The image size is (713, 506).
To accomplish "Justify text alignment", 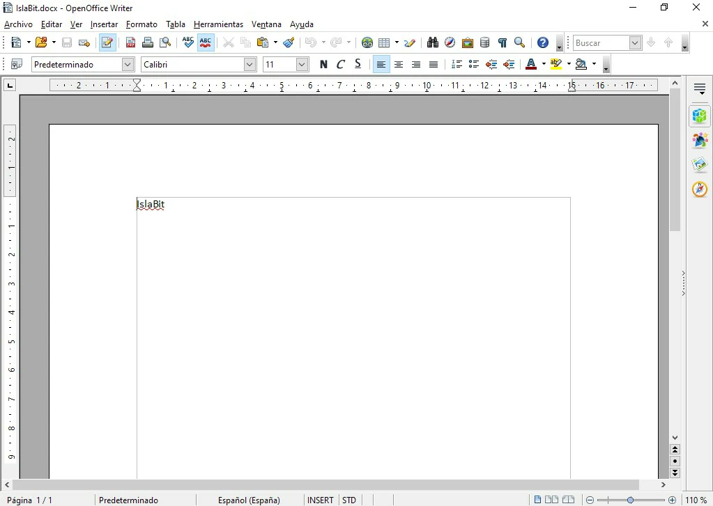I will coord(434,64).
